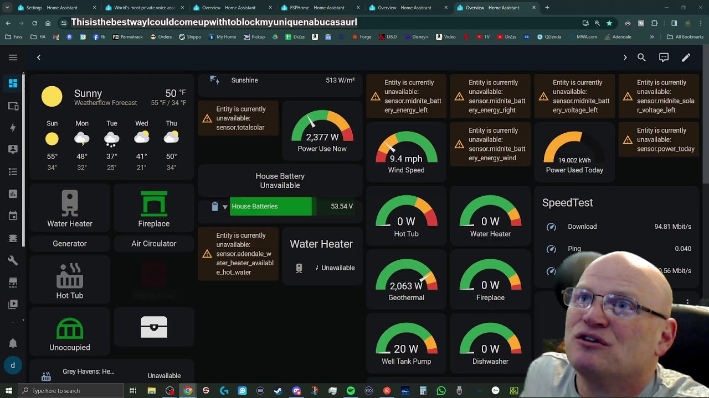This screenshot has height=398, width=709.
Task: Open the Chrome extensions puzzle icon
Action: tap(654, 23)
